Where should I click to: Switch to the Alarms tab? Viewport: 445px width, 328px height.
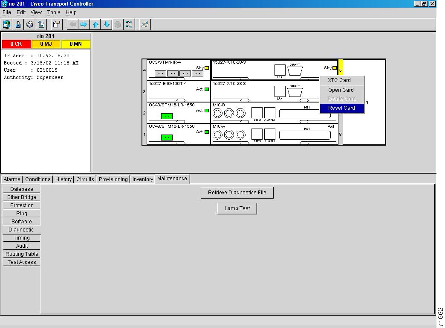pos(12,179)
